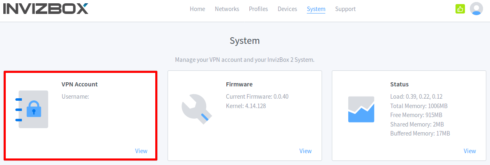Screen dimensions: 490x165
Task: Click the System page heading
Action: 245,41
